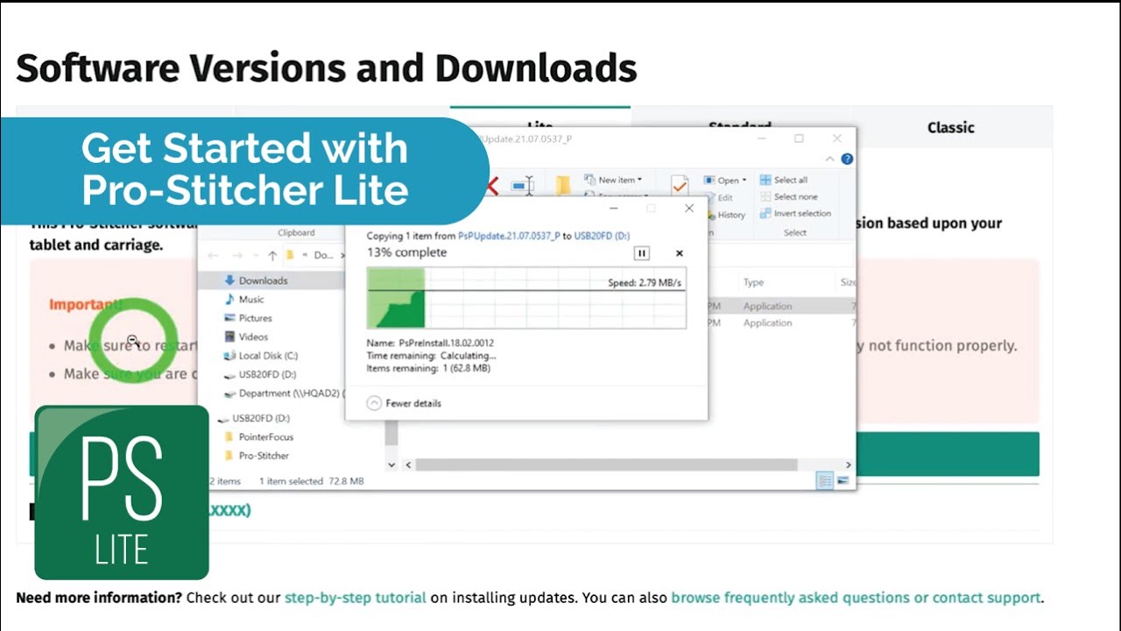Click the Back navigation arrow
This screenshot has width=1121, height=631.
tap(214, 255)
